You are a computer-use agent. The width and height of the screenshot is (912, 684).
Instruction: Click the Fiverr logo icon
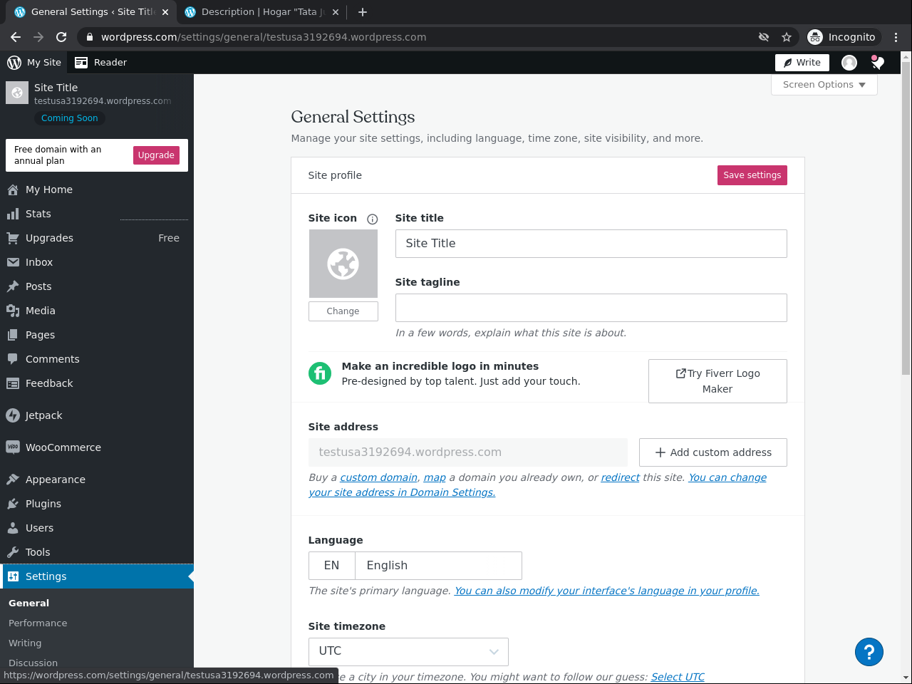pos(320,373)
